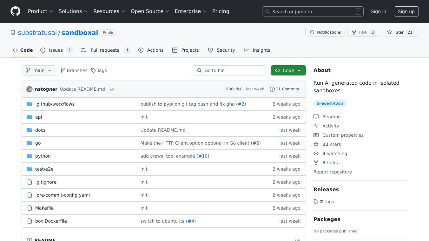This screenshot has width=429, height=241.
Task: Open the ai-agent-tools topic tag
Action: [x=330, y=103]
